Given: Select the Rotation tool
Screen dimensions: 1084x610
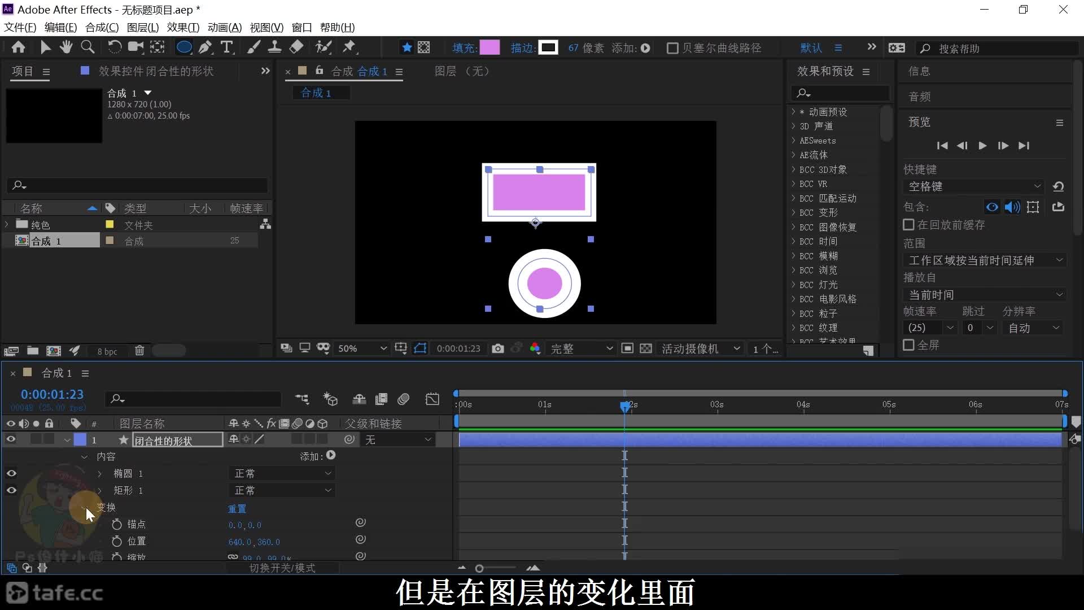Looking at the screenshot, I should tap(114, 47).
